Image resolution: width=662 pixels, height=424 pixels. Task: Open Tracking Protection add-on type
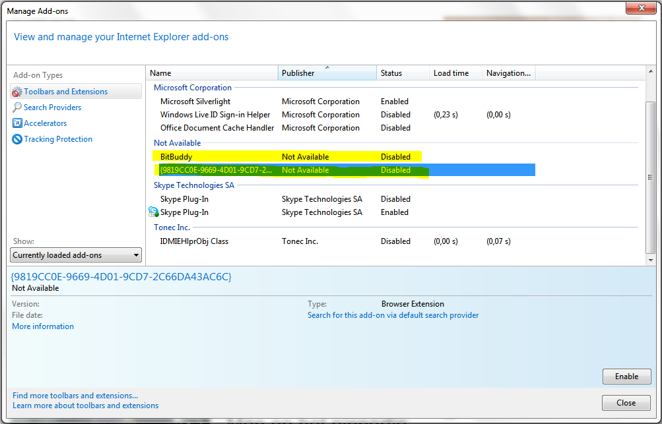coord(58,138)
